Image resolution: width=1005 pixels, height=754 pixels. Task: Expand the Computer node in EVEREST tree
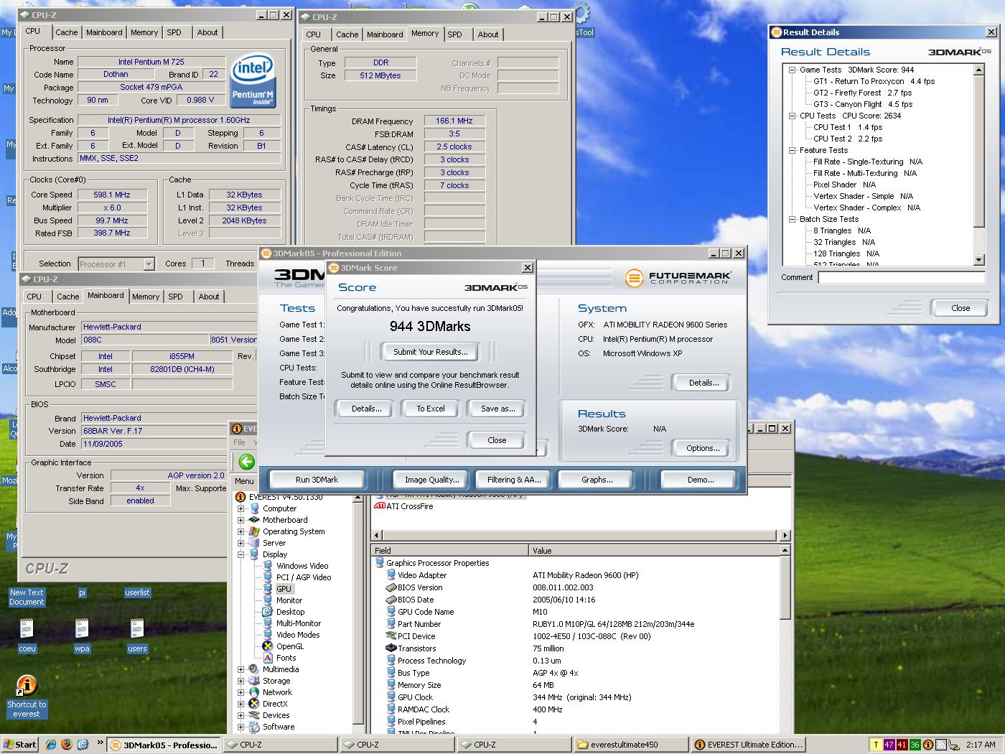click(240, 508)
